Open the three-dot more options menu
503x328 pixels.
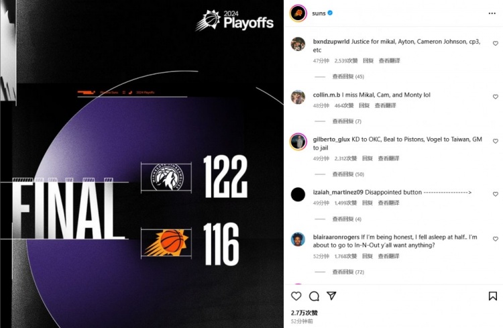[x=492, y=13]
